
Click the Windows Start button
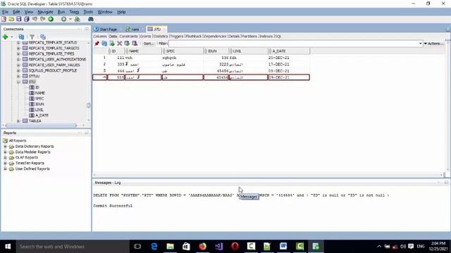[x=8, y=247]
